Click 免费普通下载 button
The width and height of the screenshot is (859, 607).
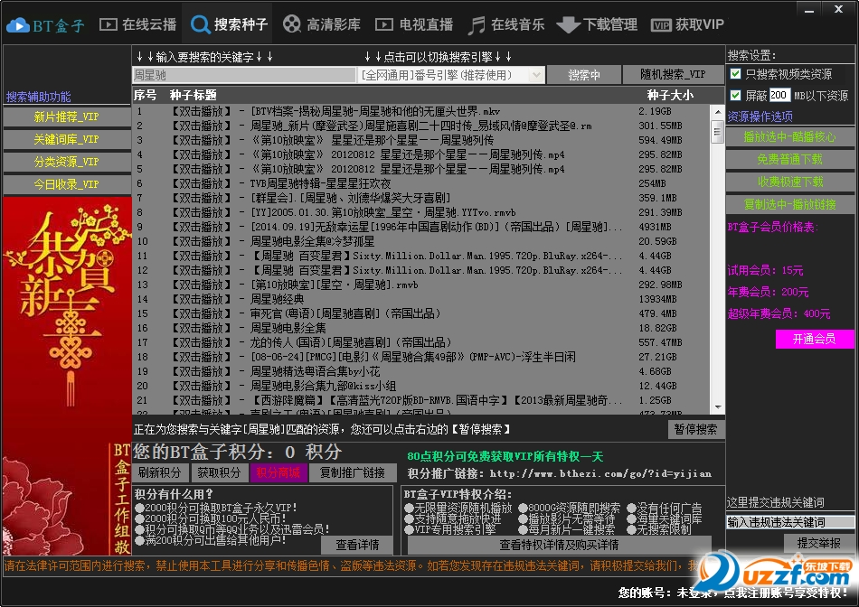point(790,159)
